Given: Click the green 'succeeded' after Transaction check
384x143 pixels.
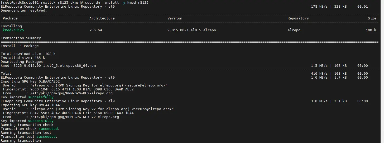Looking at the screenshot, I should (x=48, y=129).
